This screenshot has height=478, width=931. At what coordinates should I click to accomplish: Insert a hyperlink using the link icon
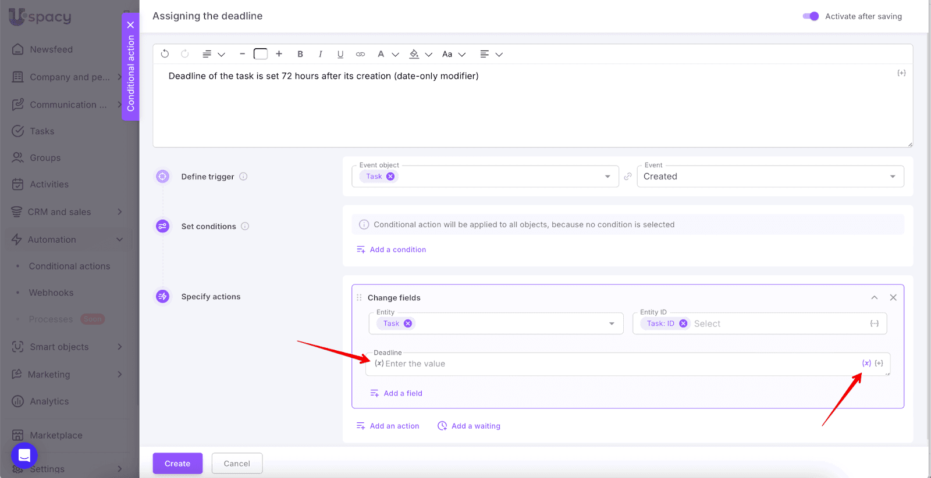point(361,54)
